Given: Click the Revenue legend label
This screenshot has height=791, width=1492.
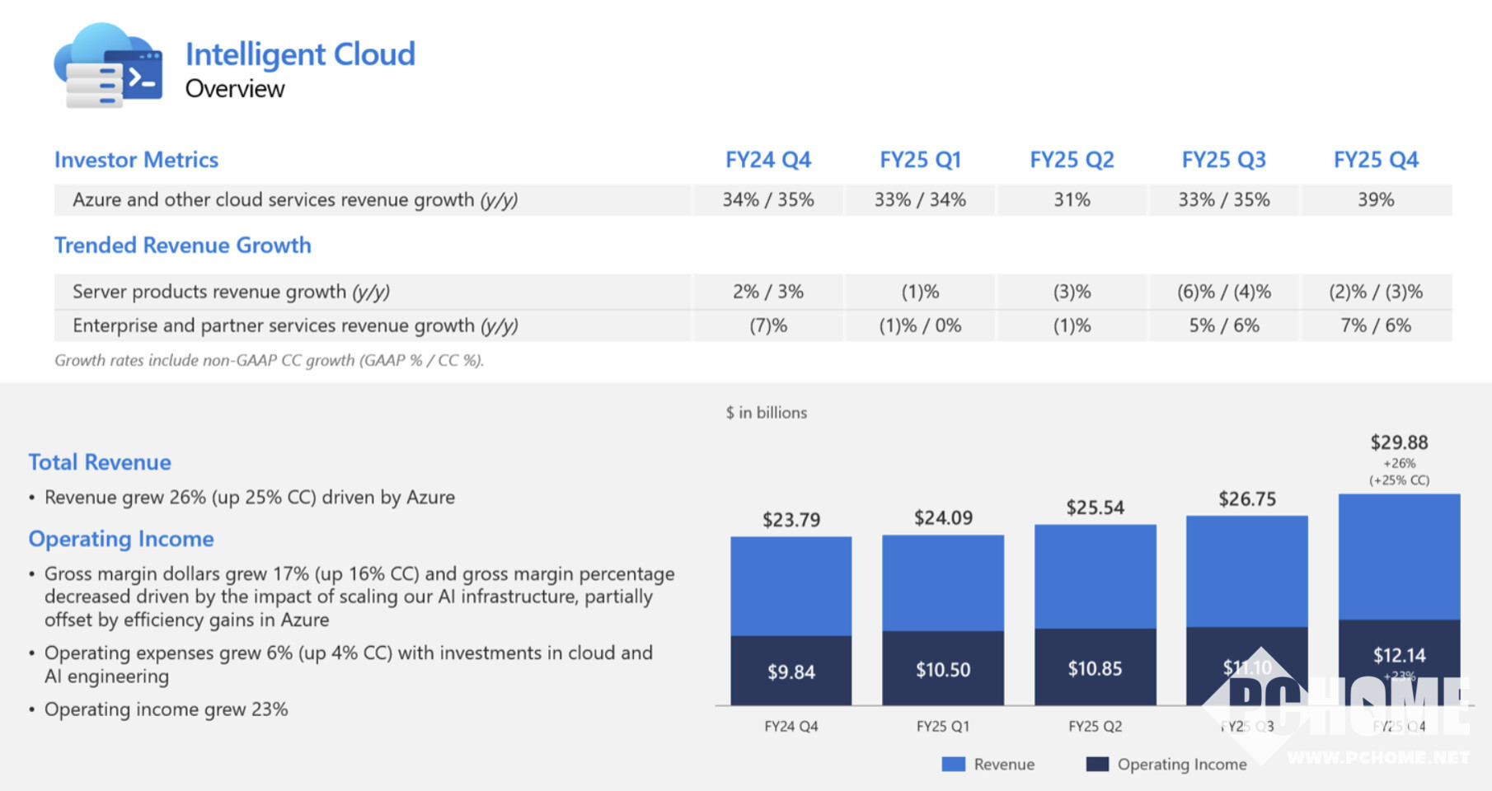Looking at the screenshot, I should (1004, 765).
